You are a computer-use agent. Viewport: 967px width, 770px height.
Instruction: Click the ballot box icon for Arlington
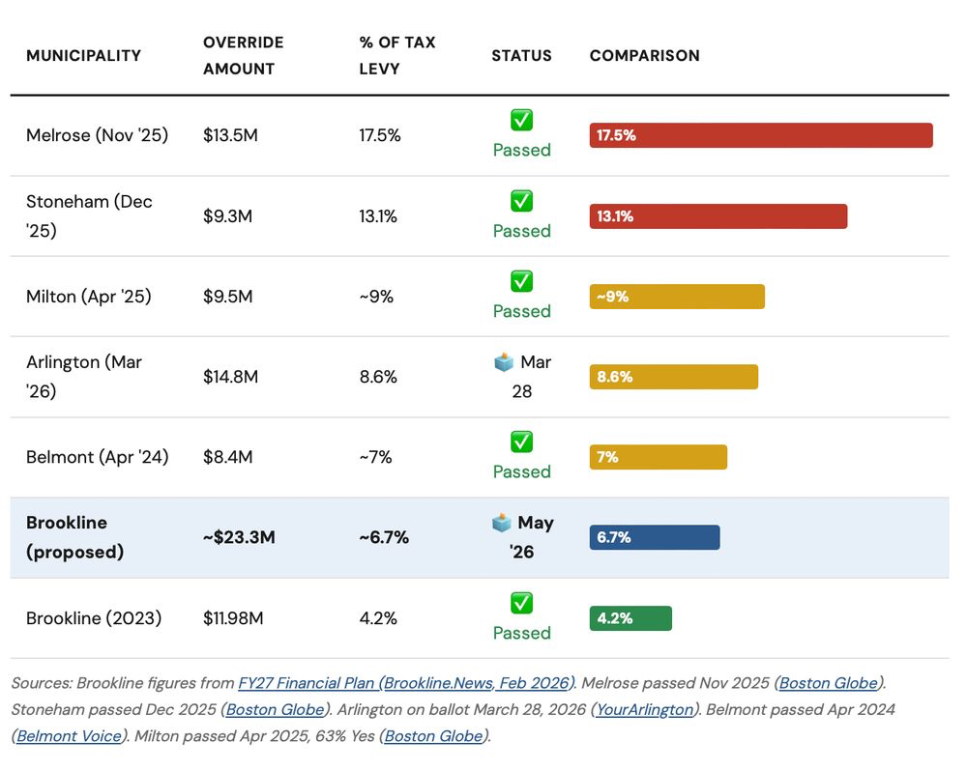(x=503, y=362)
